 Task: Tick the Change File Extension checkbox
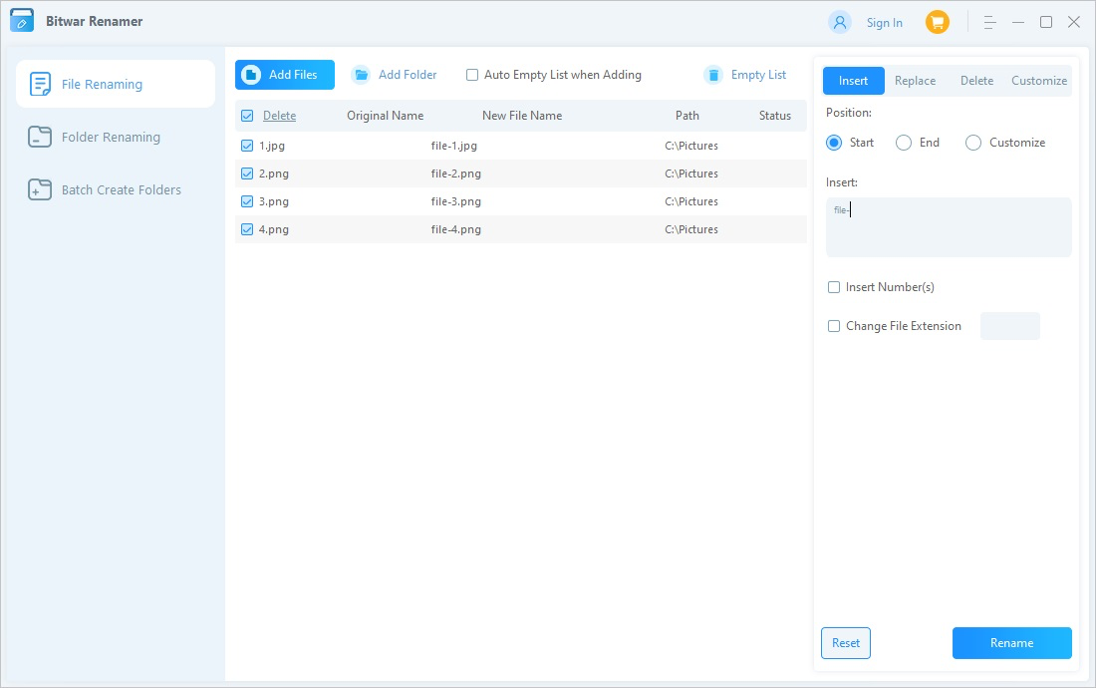pyautogui.click(x=833, y=326)
